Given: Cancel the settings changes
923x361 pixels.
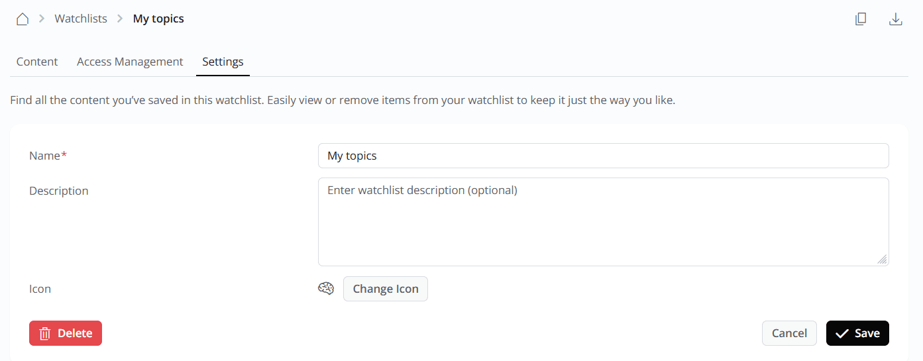Looking at the screenshot, I should tap(789, 333).
